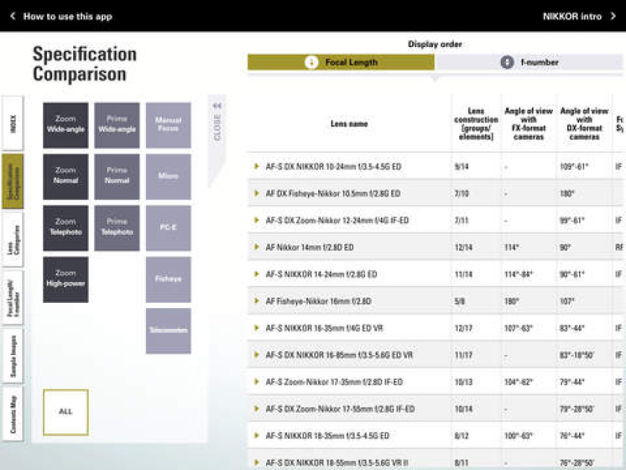Go back to How to use this app

pyautogui.click(x=61, y=16)
